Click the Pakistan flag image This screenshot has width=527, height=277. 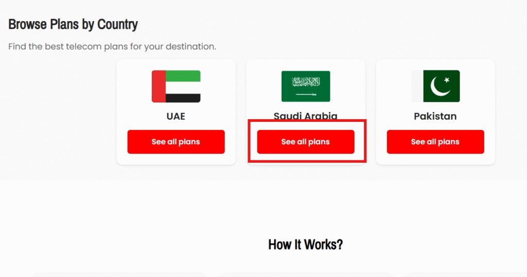pyautogui.click(x=435, y=86)
